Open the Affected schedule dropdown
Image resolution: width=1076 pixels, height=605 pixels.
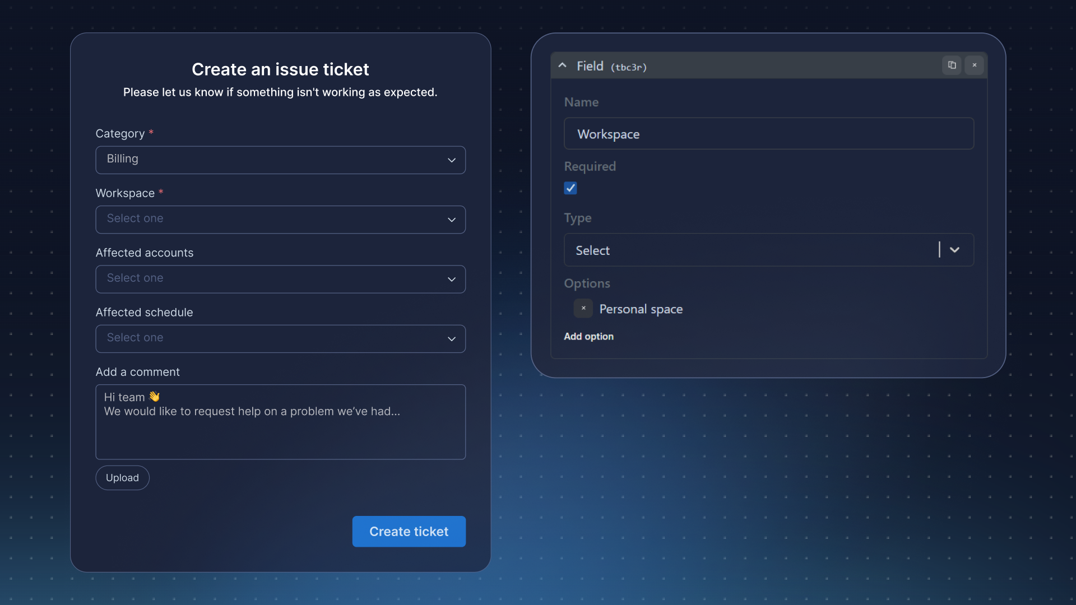pyautogui.click(x=280, y=339)
